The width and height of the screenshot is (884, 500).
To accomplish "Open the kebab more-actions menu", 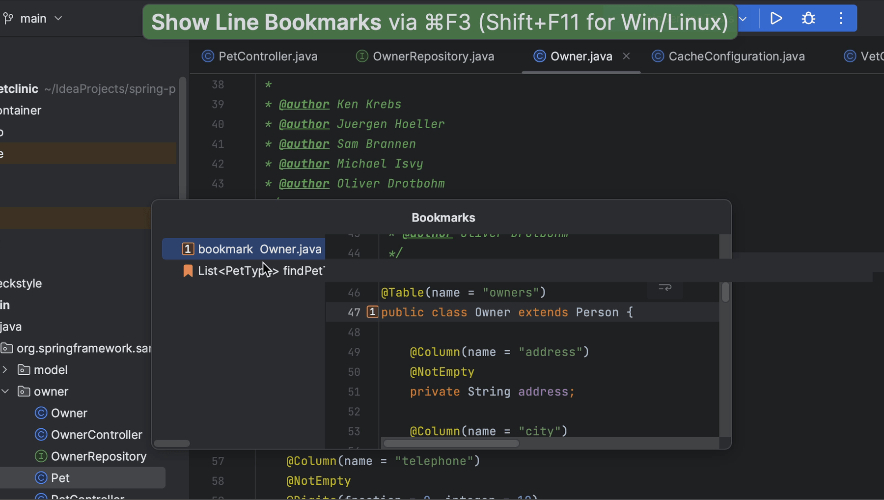I will coord(841,18).
